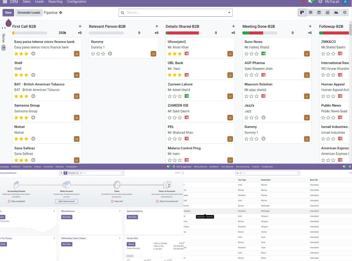This screenshot has width=352, height=261.
Task: Expand the folded None column
Action: coord(4,38)
